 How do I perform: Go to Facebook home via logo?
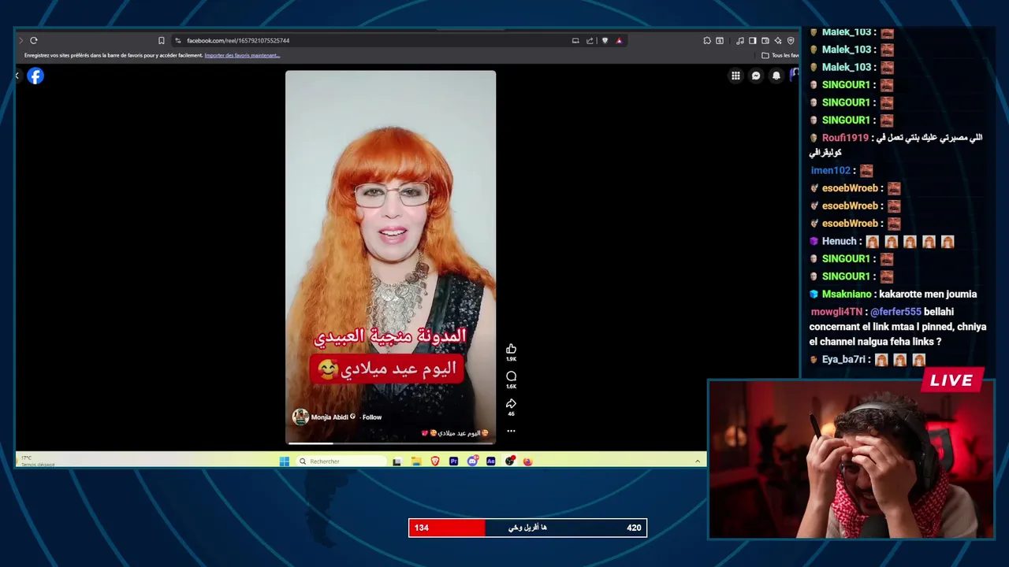coord(35,76)
